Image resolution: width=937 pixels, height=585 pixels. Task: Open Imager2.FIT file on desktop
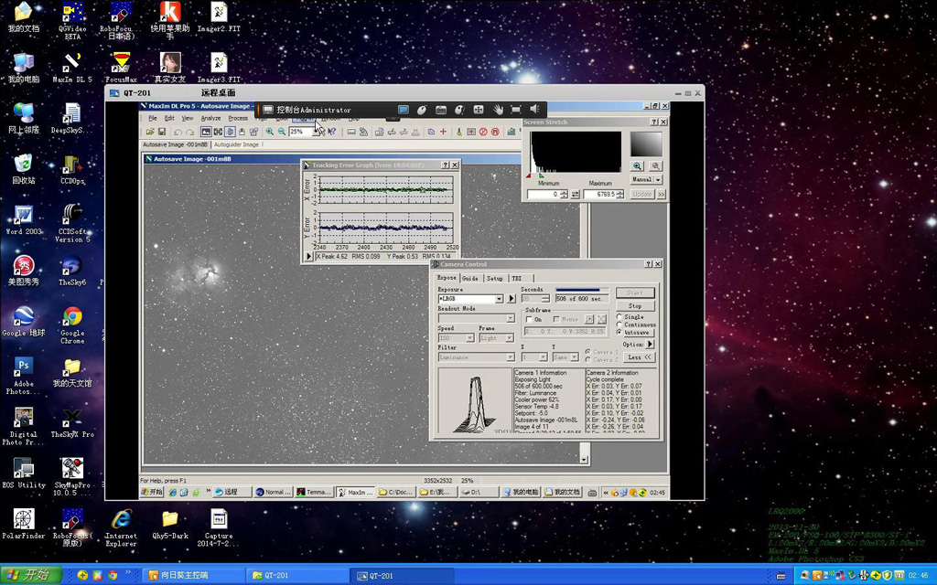[219, 16]
